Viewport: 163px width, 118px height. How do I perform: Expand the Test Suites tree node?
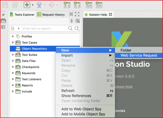coord(13,54)
